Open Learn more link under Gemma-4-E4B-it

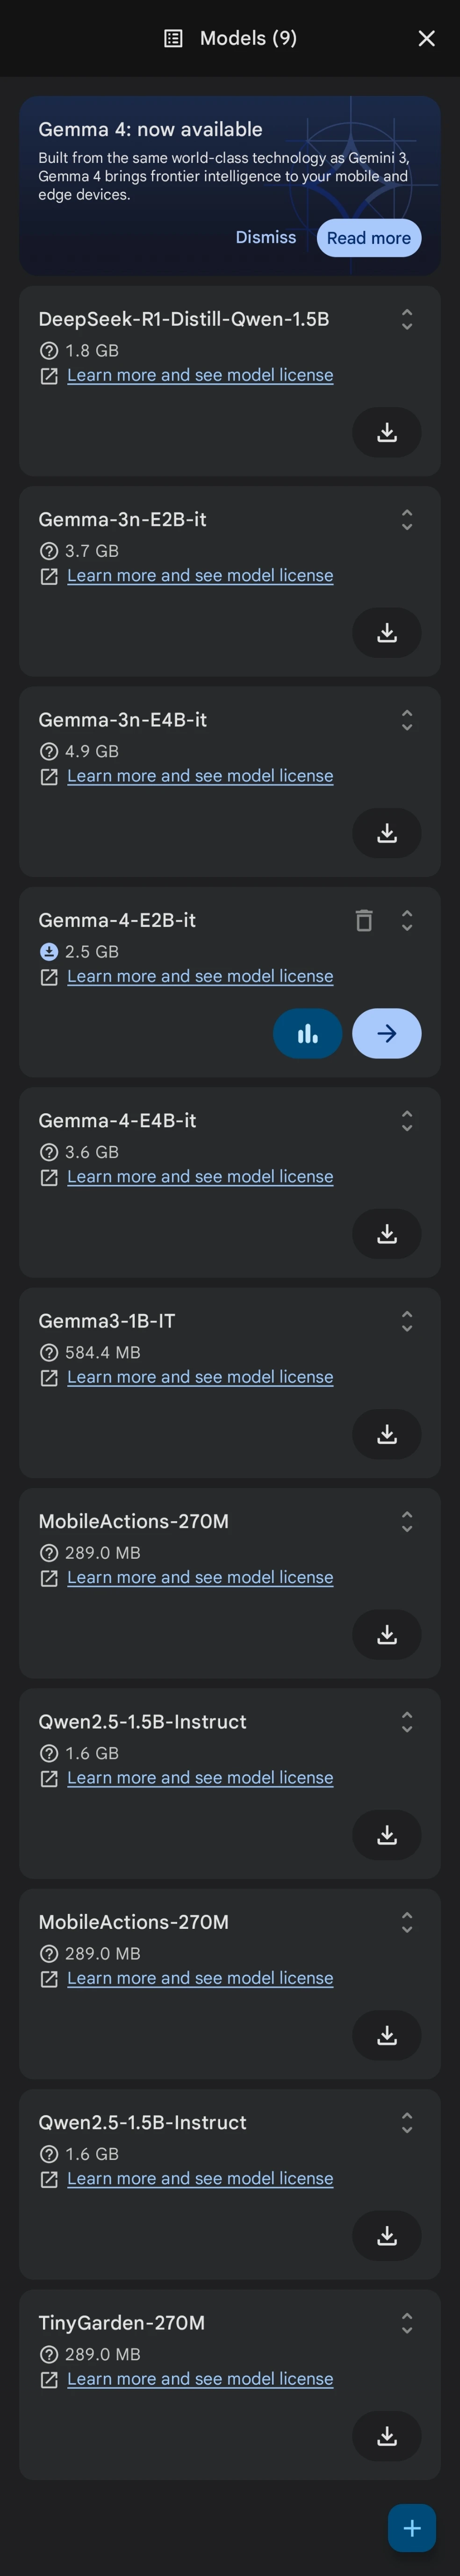[x=199, y=1176]
